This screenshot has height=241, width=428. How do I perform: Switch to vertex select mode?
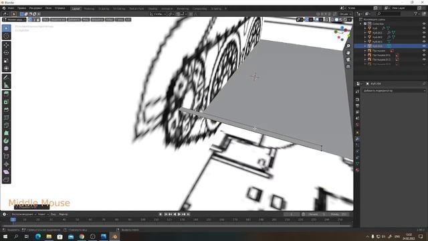[29, 19]
